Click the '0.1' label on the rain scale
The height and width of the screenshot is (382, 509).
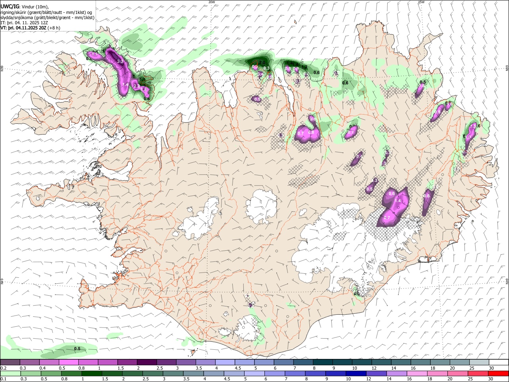pyautogui.click(x=3, y=379)
